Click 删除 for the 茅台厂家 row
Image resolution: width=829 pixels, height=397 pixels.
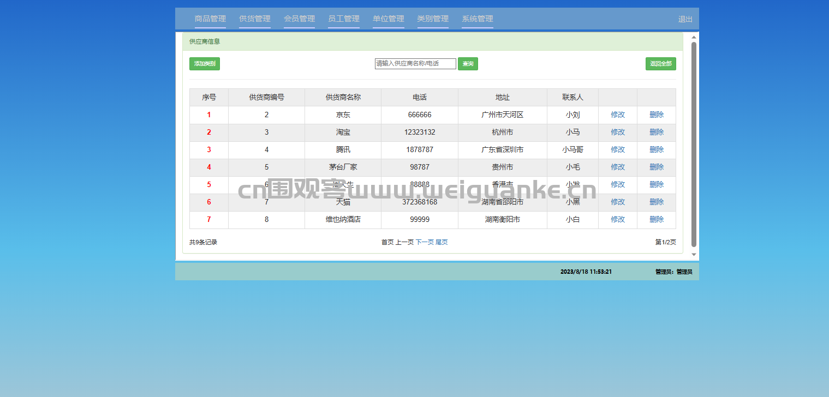tap(657, 167)
